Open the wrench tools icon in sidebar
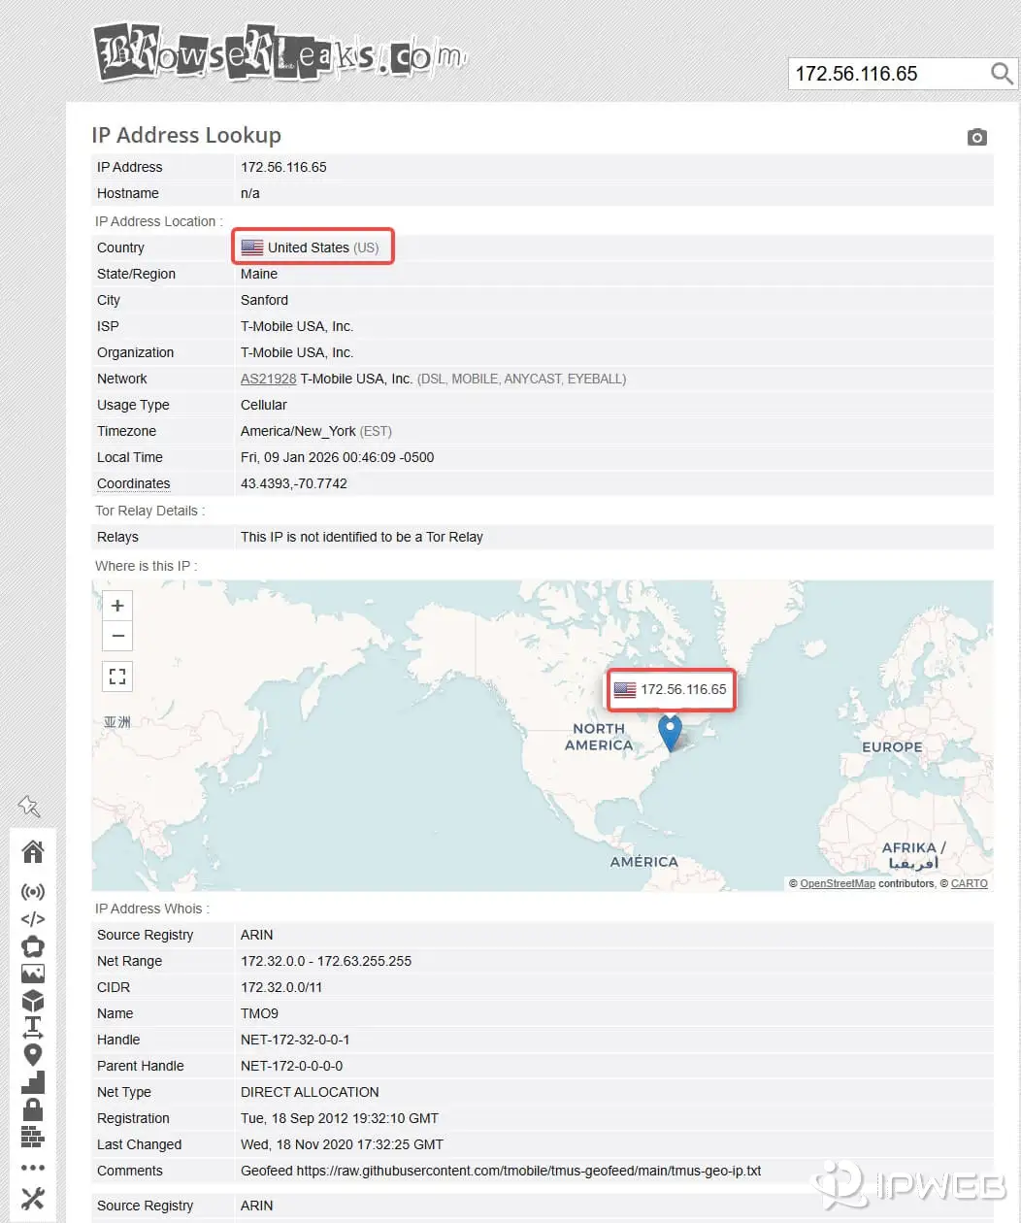1021x1223 pixels. tap(33, 1199)
